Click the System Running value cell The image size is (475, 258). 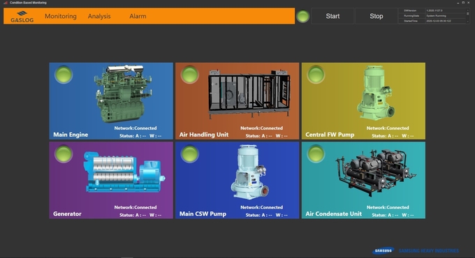pos(445,16)
